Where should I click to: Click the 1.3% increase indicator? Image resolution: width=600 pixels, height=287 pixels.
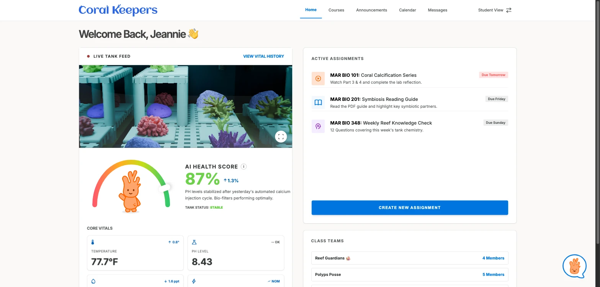231,180
